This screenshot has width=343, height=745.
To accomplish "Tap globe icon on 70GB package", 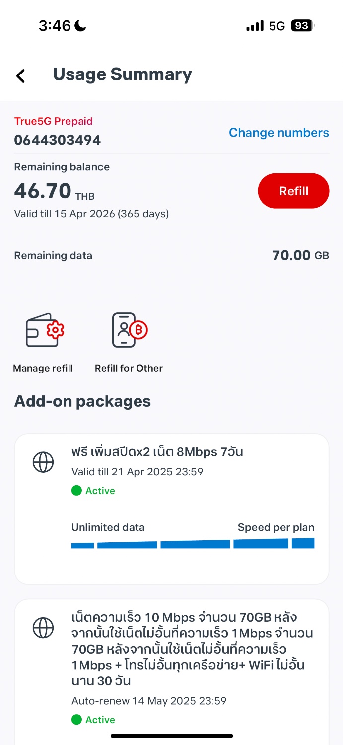I will (43, 628).
